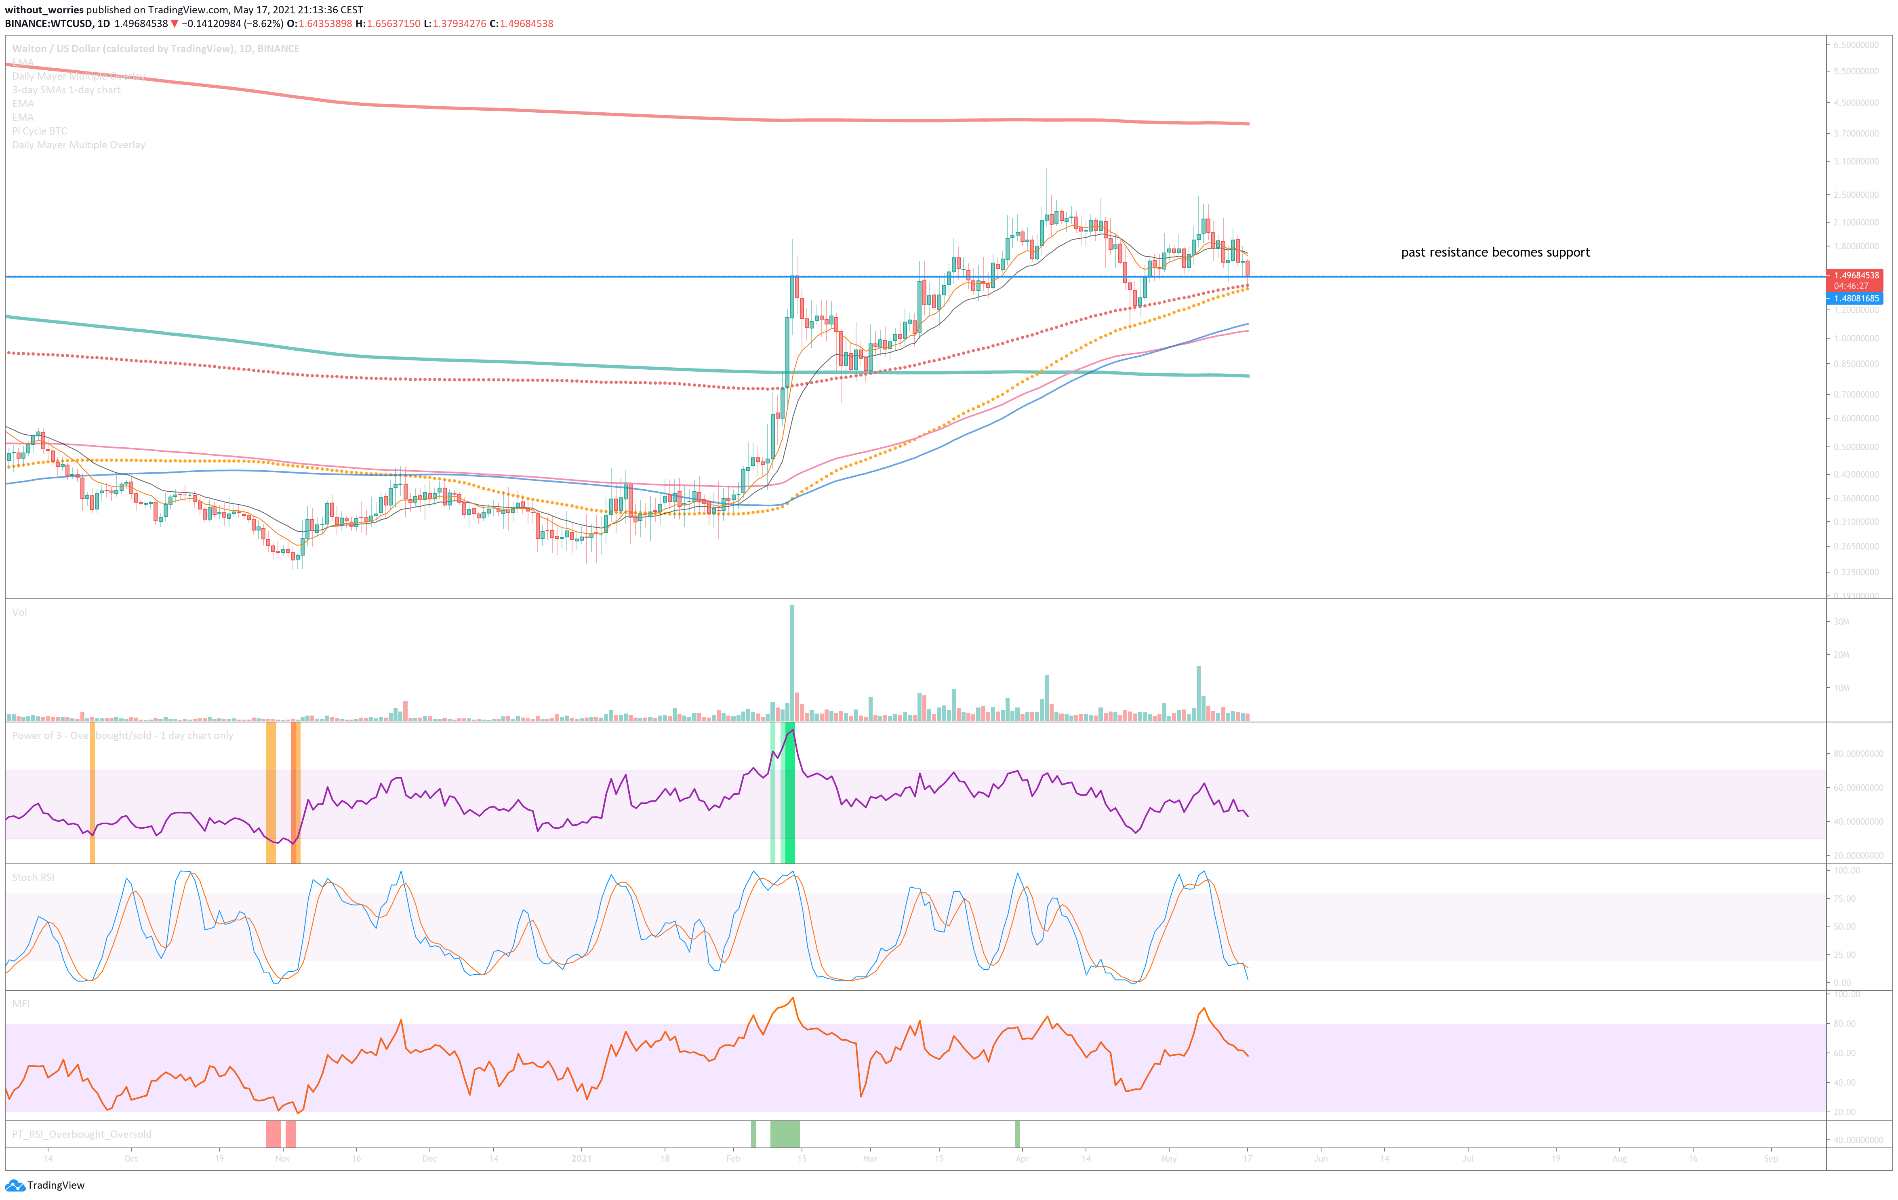Click the 3.10000000 price axis label
Image resolution: width=1898 pixels, height=1200 pixels.
pyautogui.click(x=1856, y=162)
